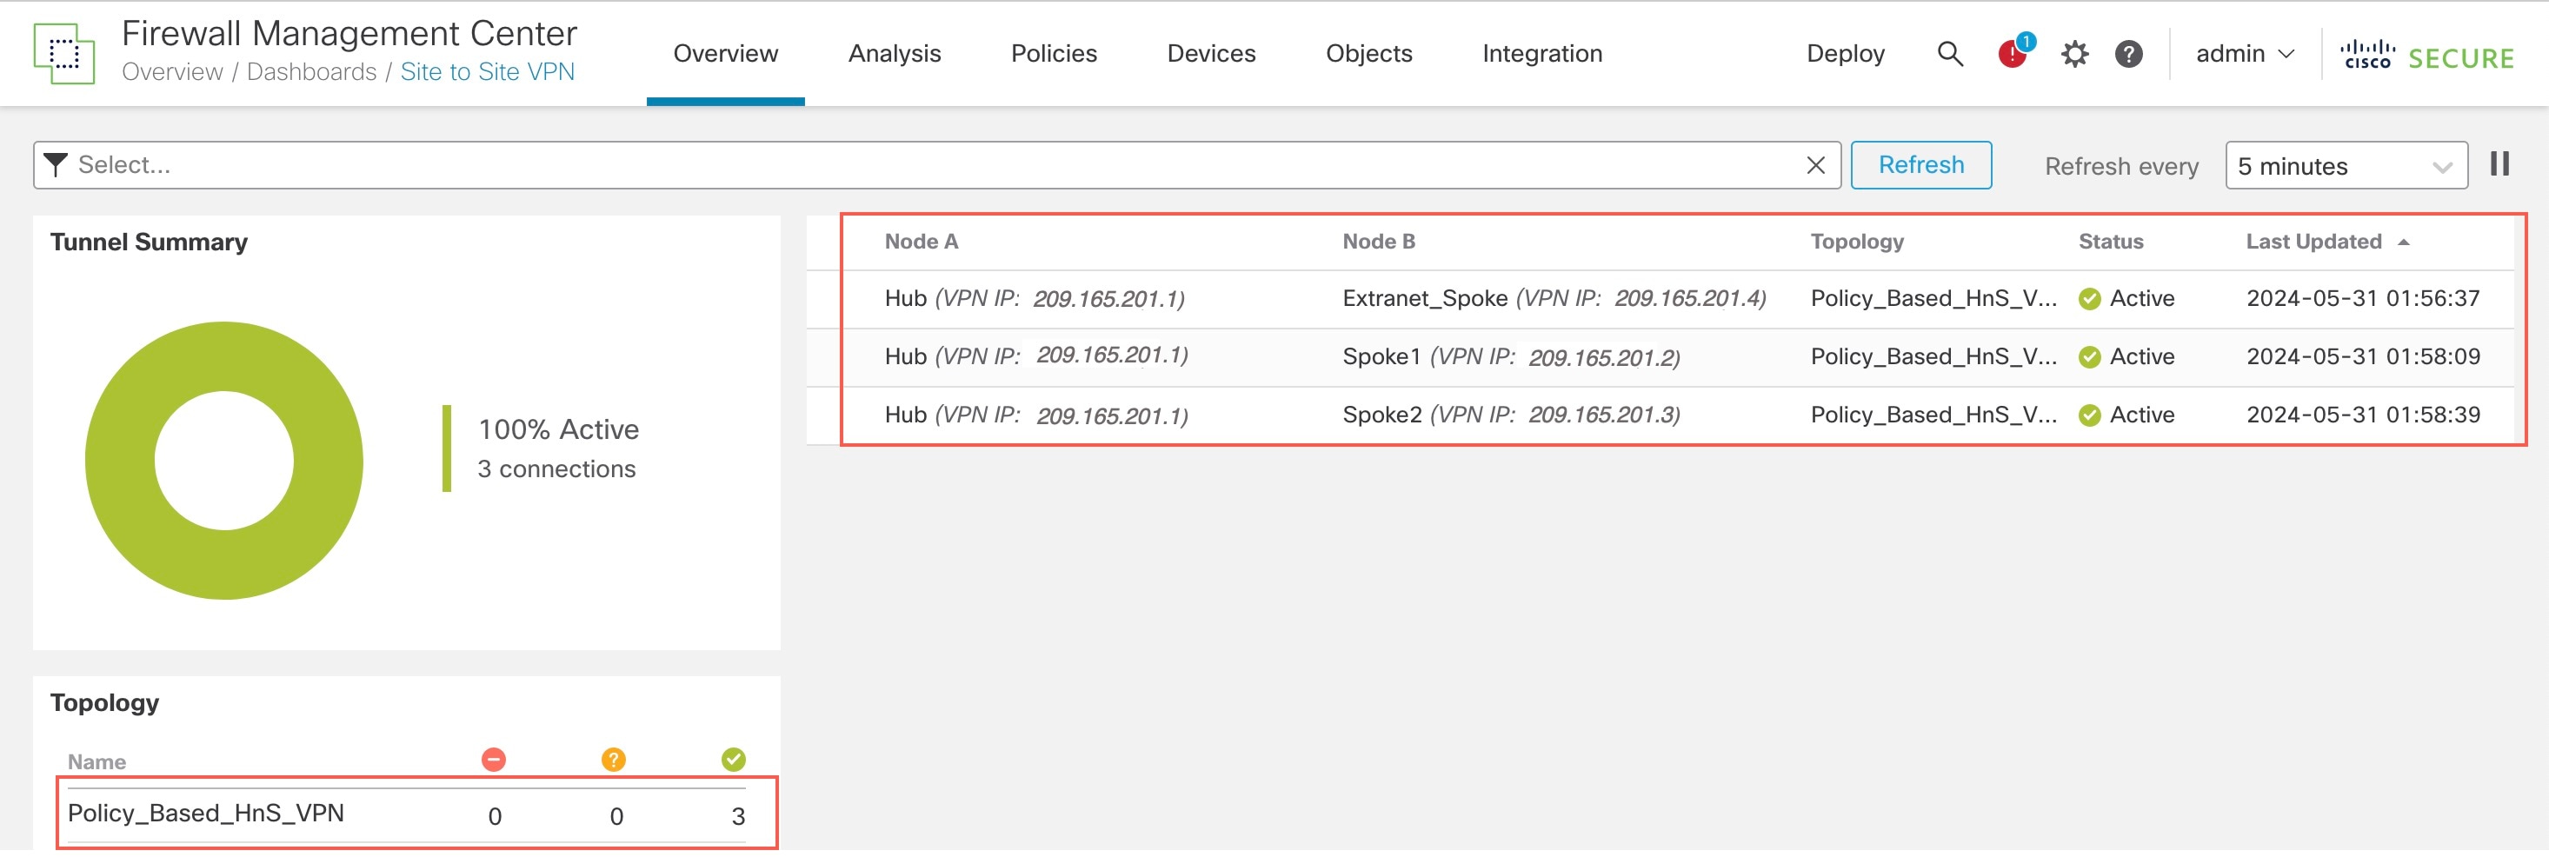
Task: Click the 3 connections text
Action: 556,469
